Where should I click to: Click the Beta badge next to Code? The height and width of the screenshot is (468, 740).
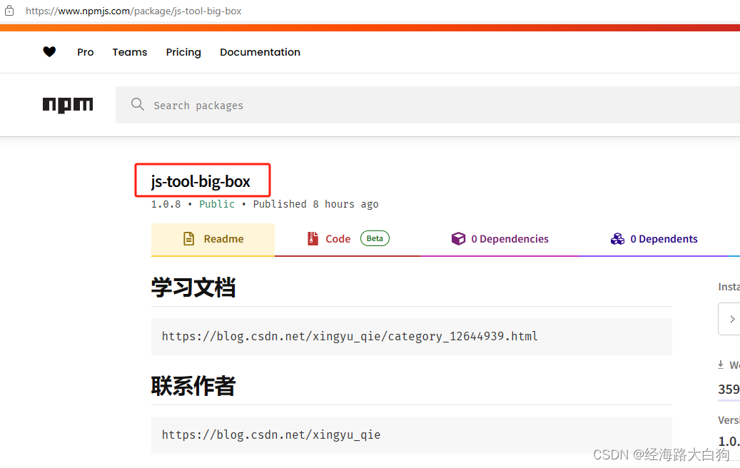point(374,238)
